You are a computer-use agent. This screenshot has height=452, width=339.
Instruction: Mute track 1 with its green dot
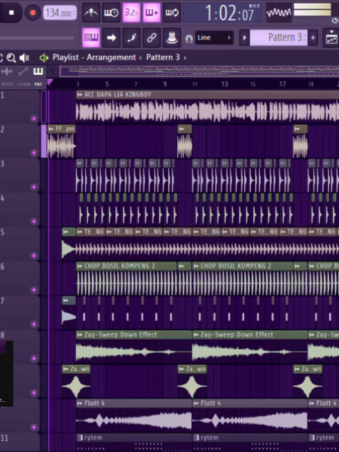pos(33,119)
